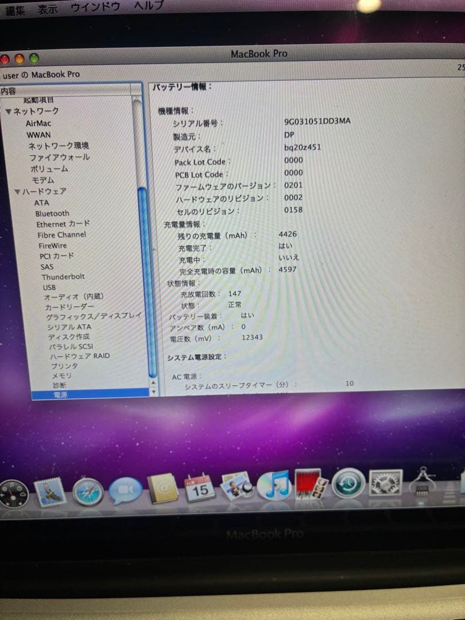This screenshot has height=620, width=465.
Task: Select パラレル SCSI in the sidebar
Action: [71, 346]
